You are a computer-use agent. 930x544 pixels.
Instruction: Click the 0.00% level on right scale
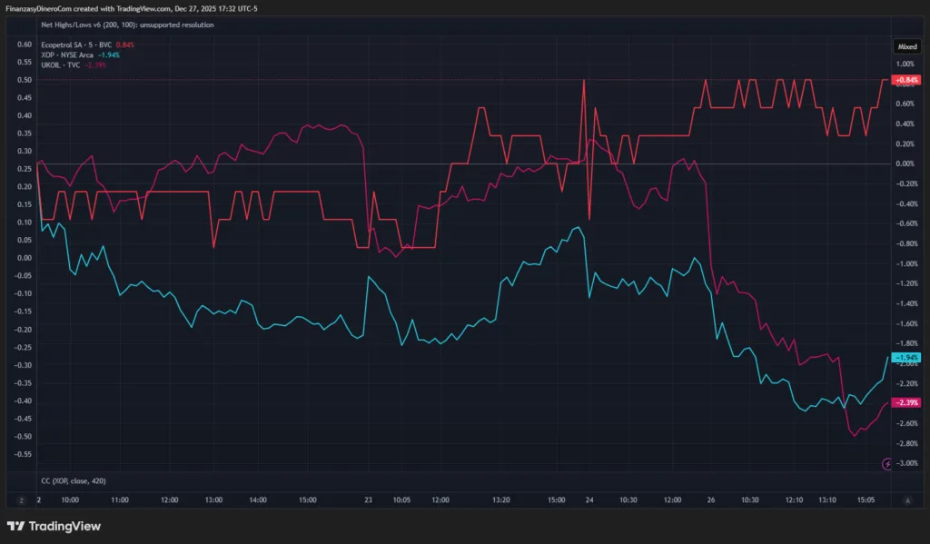pos(905,163)
